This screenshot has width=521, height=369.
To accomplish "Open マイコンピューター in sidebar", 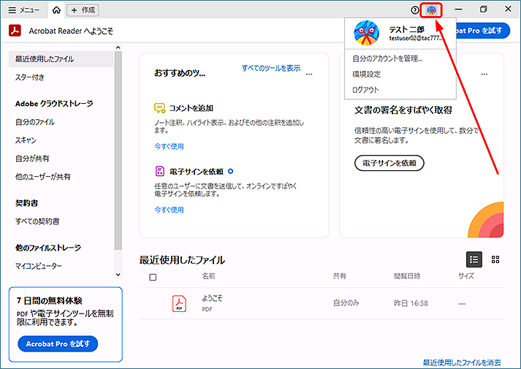I will click(x=39, y=266).
